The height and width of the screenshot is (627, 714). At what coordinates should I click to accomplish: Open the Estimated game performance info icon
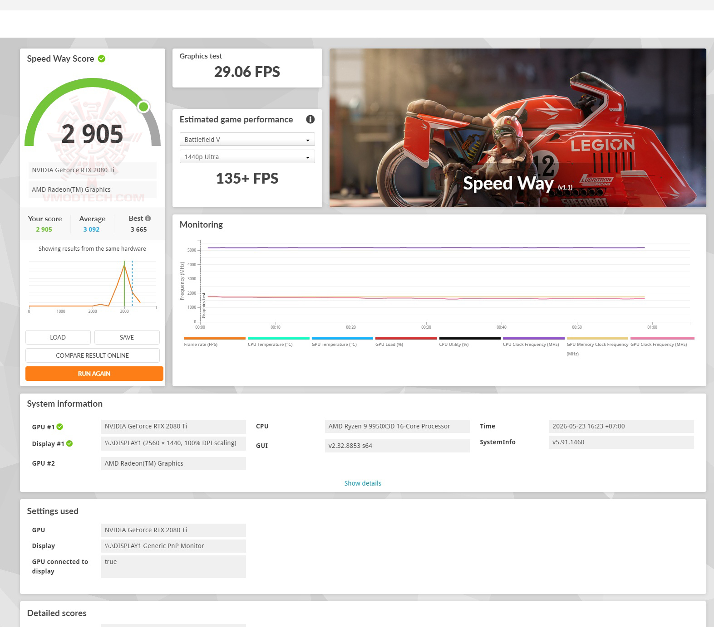click(x=310, y=119)
